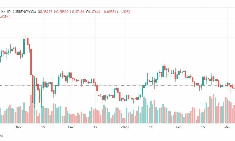Click the Dec label on time axis

[71, 127]
